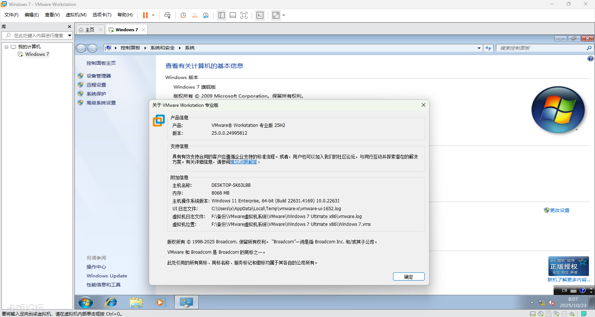
Task: Open the snapshot manager wrench-clock icon
Action: 206,15
